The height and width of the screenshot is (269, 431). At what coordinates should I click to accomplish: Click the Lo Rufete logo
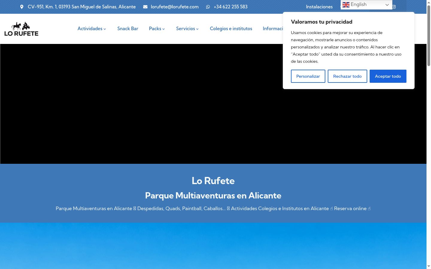pos(21,29)
